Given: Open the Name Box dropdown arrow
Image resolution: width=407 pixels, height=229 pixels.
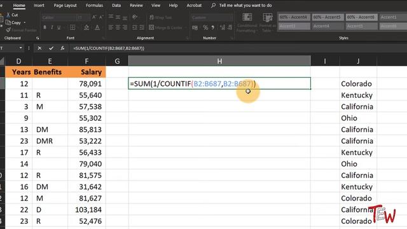Looking at the screenshot, I should coord(20,48).
